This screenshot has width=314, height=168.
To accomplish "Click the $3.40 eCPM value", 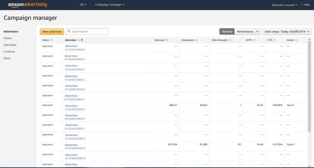I will pyautogui.click(x=260, y=144).
